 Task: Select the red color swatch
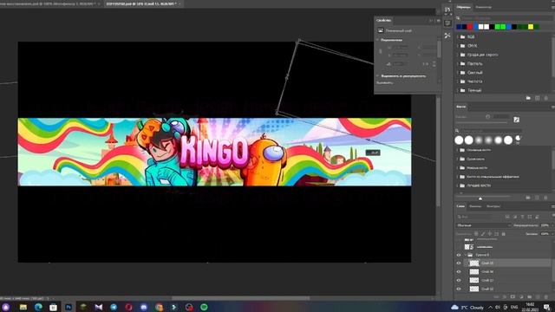[x=470, y=27]
